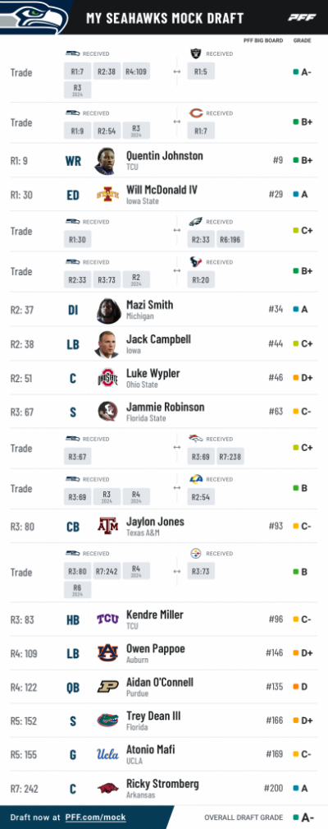The image size is (328, 829).
Task: Click the Rams logo in trade row
Action: (x=196, y=479)
